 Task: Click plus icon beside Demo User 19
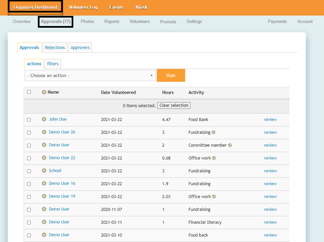click(x=44, y=196)
